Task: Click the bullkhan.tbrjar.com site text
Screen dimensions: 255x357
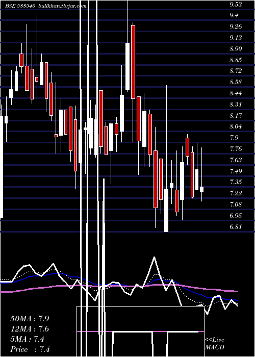Action: tap(62, 6)
